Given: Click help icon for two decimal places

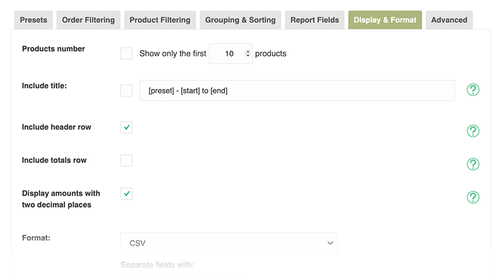Looking at the screenshot, I should point(473,197).
